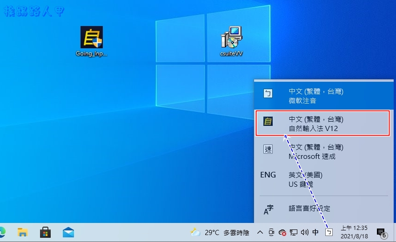
Task: Select English (US) keyboard
Action: click(324, 179)
